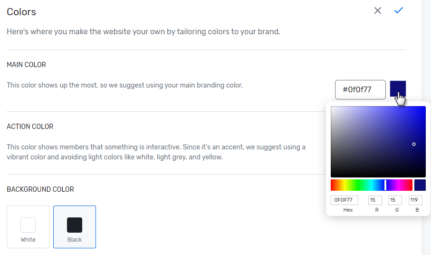Click the G label below picker

397,210
